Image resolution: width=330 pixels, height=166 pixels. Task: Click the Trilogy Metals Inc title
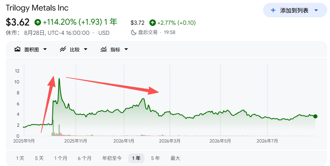point(37,8)
